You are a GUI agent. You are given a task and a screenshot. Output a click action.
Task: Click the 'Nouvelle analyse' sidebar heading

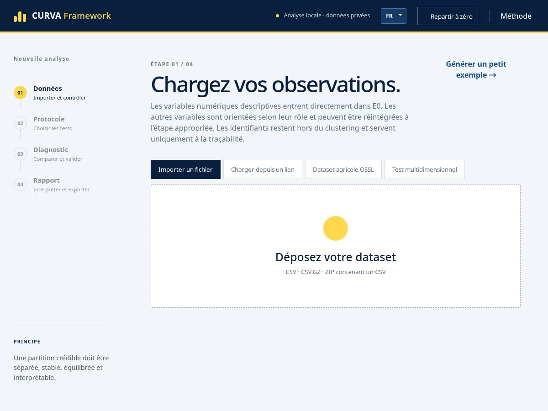pyautogui.click(x=42, y=59)
